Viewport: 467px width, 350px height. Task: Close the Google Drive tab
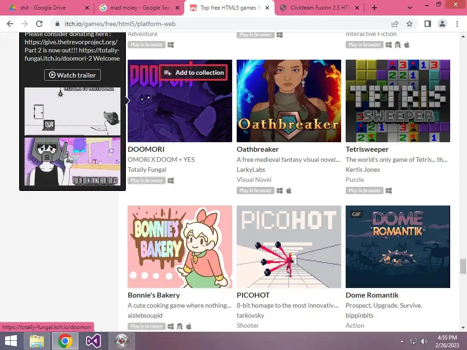[87, 8]
